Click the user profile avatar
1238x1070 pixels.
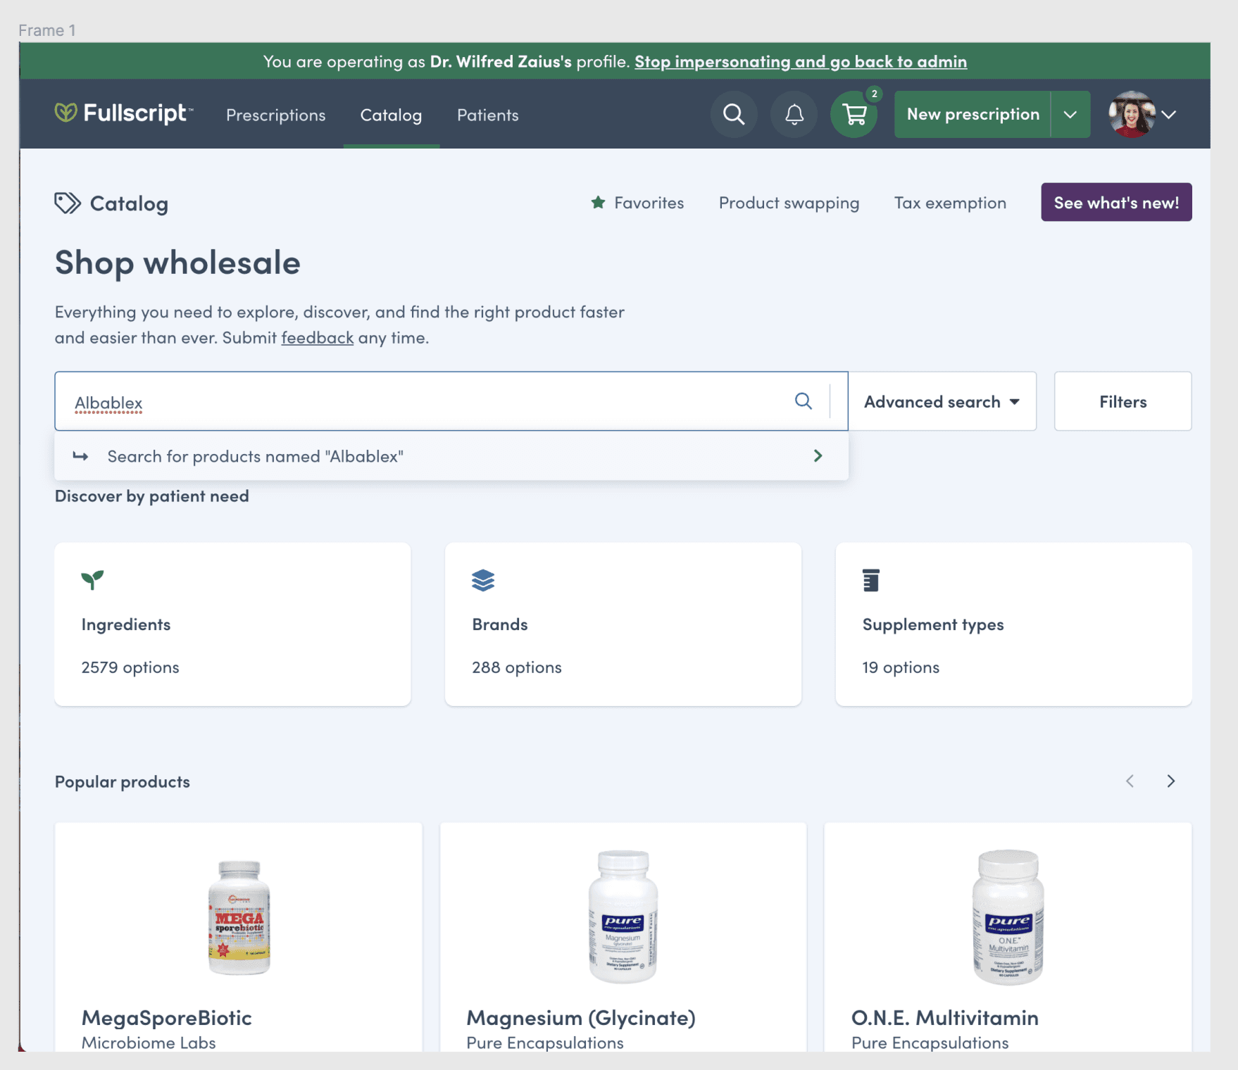pyautogui.click(x=1132, y=114)
